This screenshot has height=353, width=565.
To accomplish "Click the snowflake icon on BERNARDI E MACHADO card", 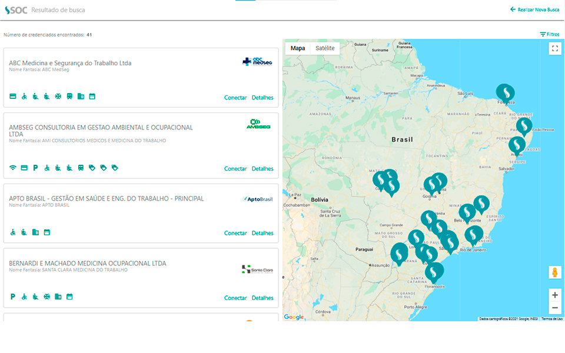I will 47,297.
